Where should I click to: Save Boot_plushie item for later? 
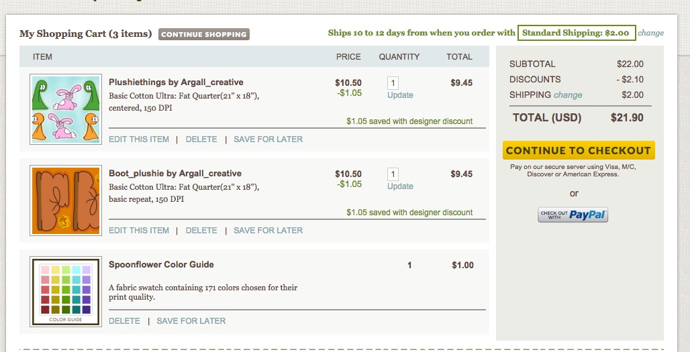(268, 231)
